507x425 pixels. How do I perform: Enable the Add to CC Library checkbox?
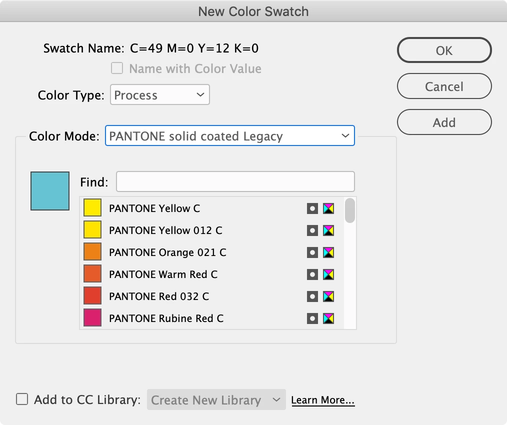coord(22,399)
